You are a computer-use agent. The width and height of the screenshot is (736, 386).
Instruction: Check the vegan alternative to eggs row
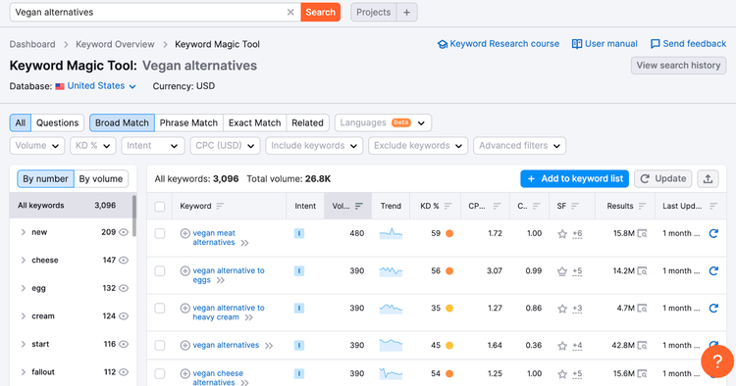160,270
